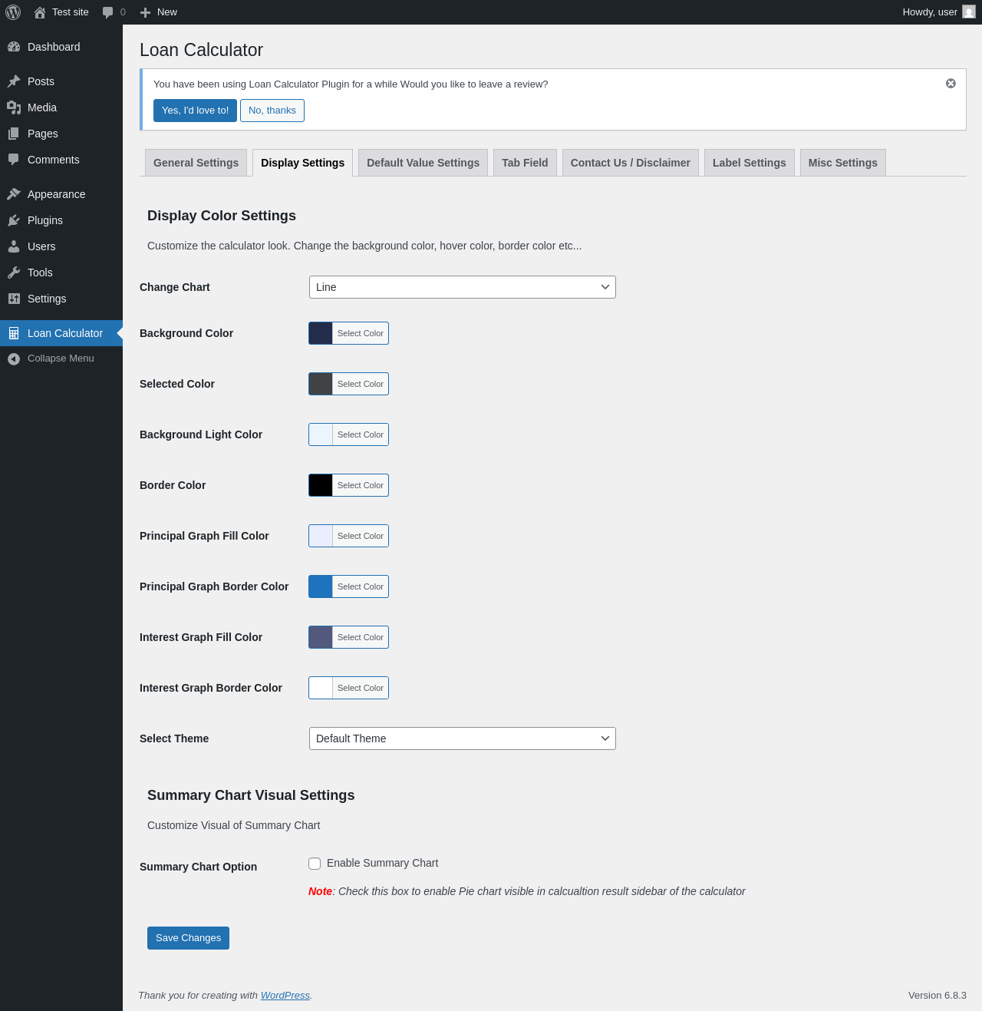The width and height of the screenshot is (982, 1011).
Task: Pick the Border Color black swatch
Action: tap(321, 485)
